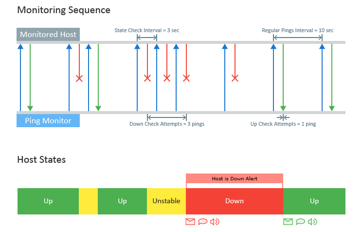Click the Regular Pings Interval label
Image resolution: width=362 pixels, height=232 pixels.
point(298,31)
